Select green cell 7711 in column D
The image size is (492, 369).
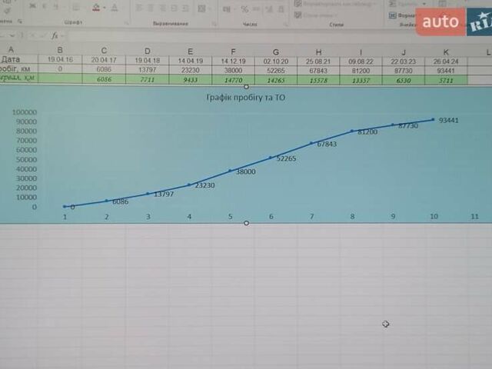pyautogui.click(x=147, y=79)
